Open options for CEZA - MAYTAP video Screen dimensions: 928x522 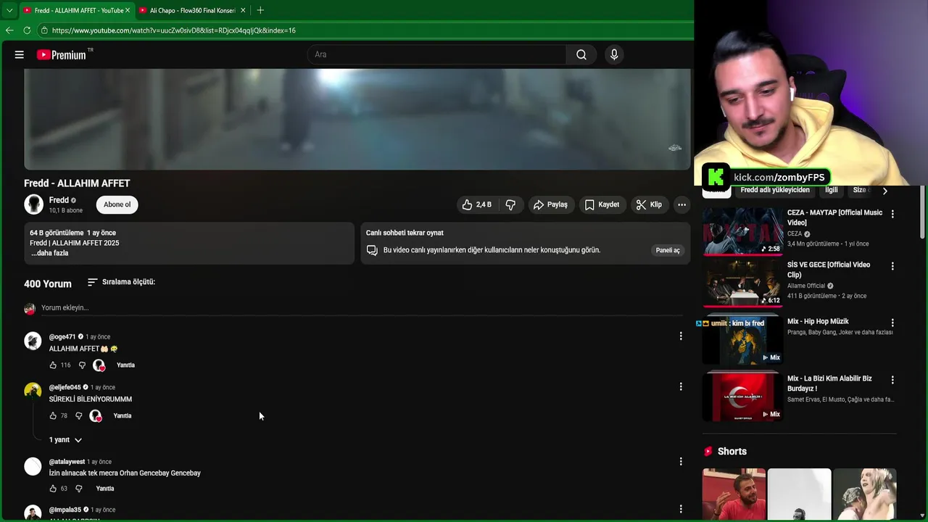point(892,214)
